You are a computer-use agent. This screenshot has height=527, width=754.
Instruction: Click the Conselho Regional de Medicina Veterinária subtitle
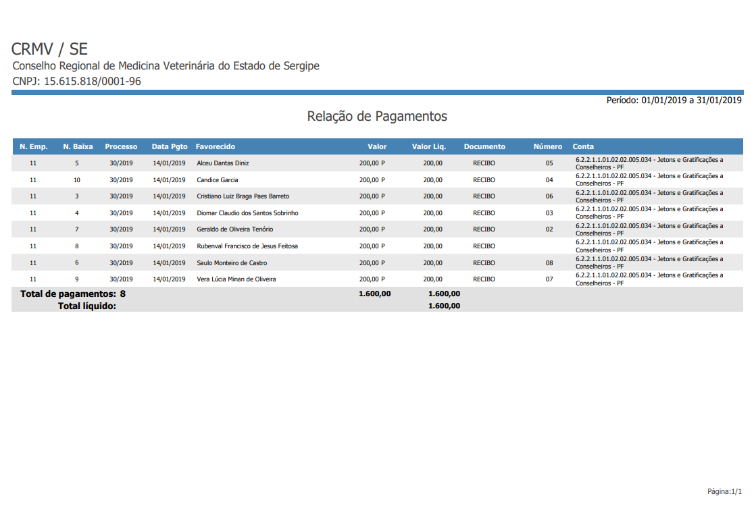tap(166, 66)
